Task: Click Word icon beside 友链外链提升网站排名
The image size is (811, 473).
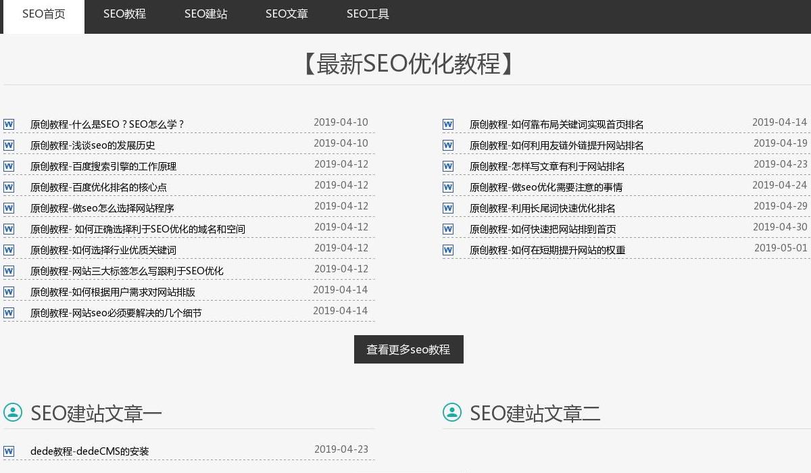Action: 448,145
